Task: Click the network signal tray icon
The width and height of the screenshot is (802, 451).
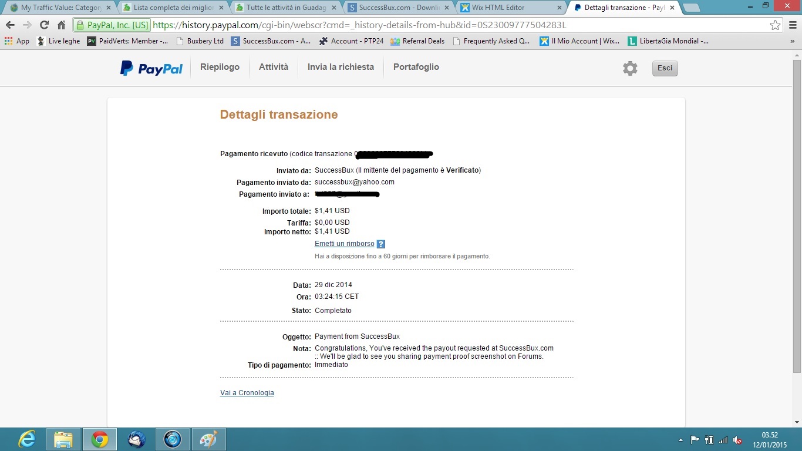Action: coord(723,440)
